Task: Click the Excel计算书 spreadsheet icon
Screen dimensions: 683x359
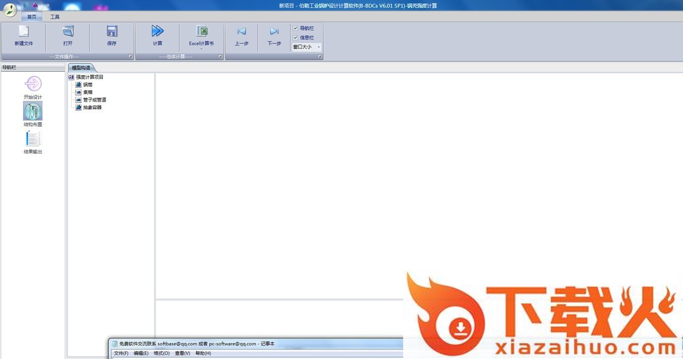Action: [202, 31]
